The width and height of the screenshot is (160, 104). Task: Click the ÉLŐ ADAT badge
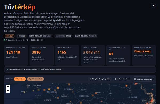click(x=9, y=36)
